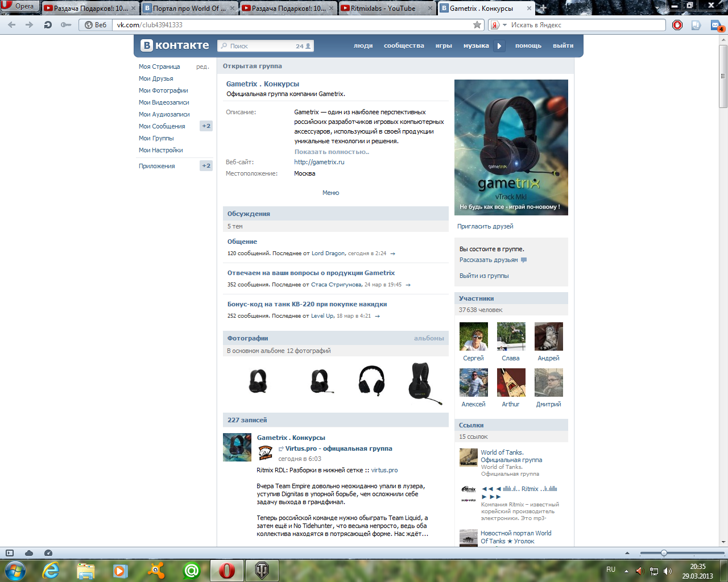Toggle the Opera panels button in status bar
The width and height of the screenshot is (728, 582).
coord(10,553)
